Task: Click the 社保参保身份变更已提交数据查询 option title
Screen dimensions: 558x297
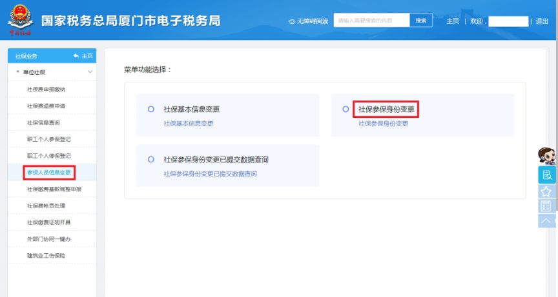Action: click(216, 160)
